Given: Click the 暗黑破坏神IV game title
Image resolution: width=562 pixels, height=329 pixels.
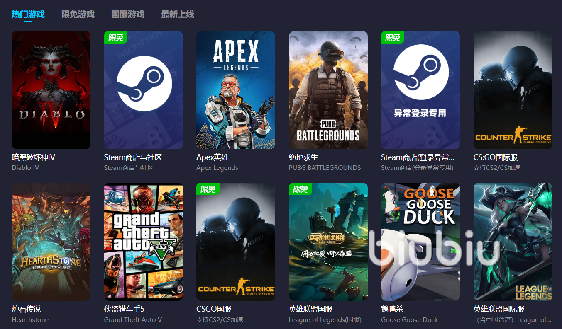Looking at the screenshot, I should click(x=34, y=157).
